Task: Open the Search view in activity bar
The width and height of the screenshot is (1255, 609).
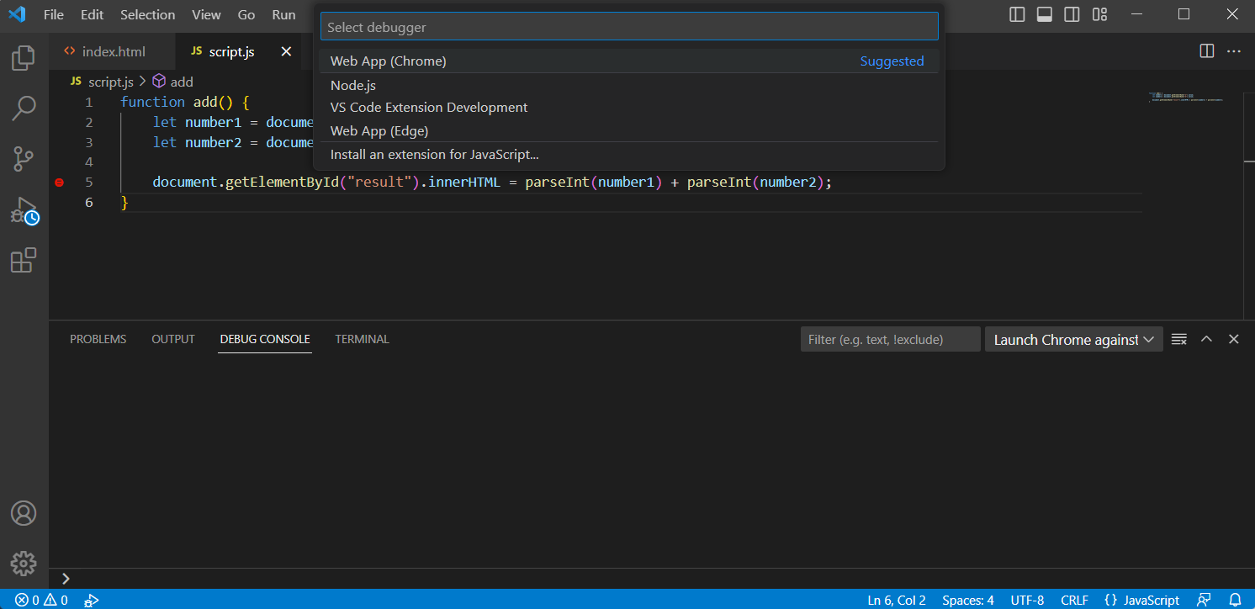Action: pyautogui.click(x=24, y=109)
